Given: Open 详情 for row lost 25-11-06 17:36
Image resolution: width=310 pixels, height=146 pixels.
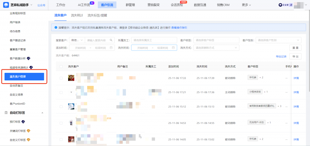Looking at the screenshot, I should 296,92.
